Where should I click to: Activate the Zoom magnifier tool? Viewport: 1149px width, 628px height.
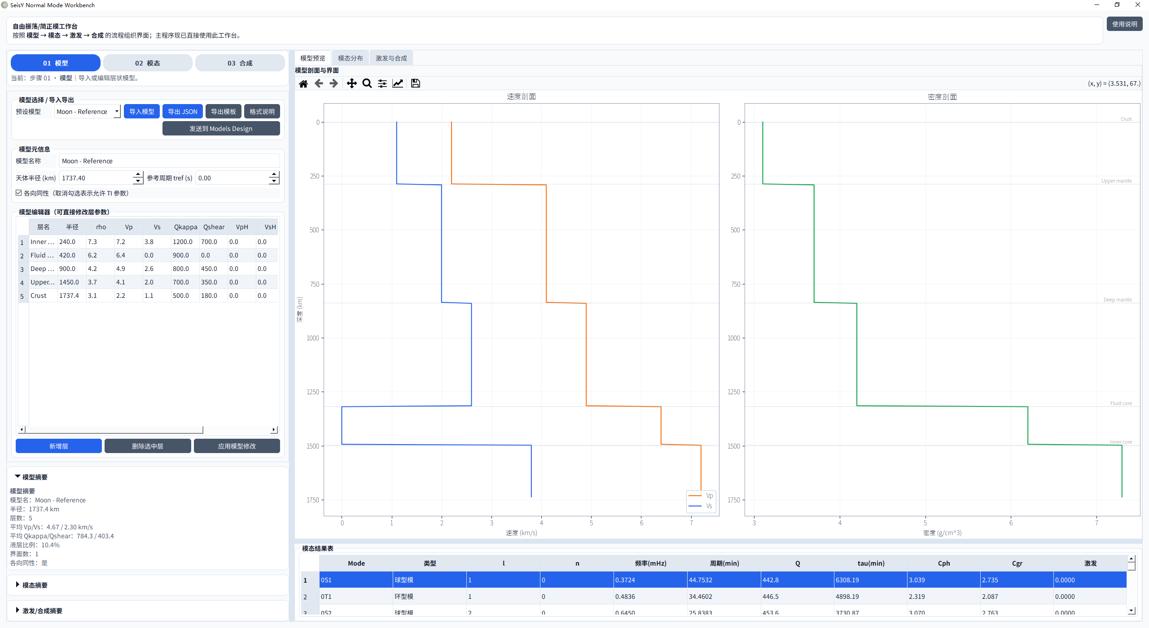pos(367,83)
